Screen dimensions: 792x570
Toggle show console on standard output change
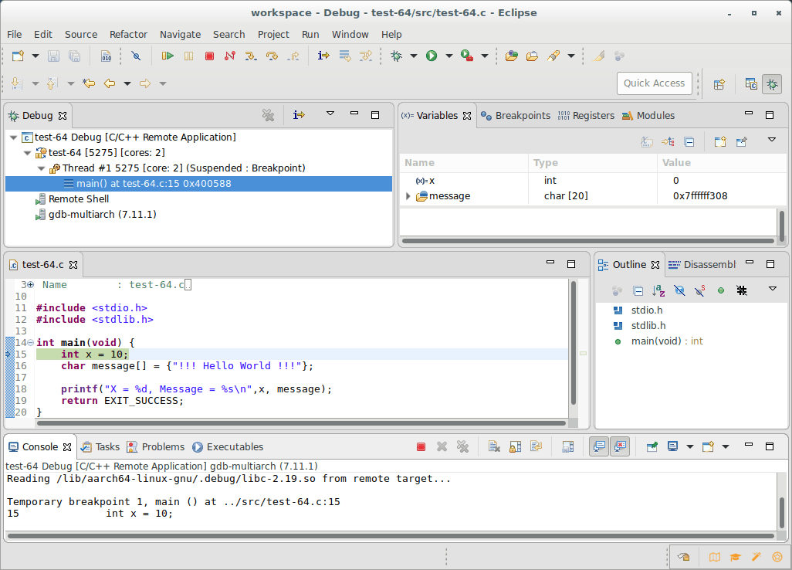598,446
